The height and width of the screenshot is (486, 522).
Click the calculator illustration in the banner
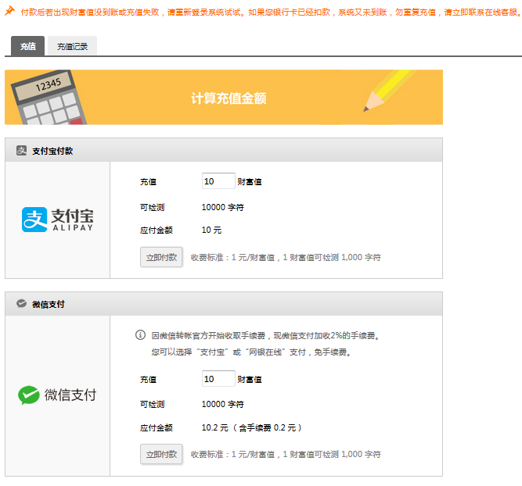[x=49, y=98]
